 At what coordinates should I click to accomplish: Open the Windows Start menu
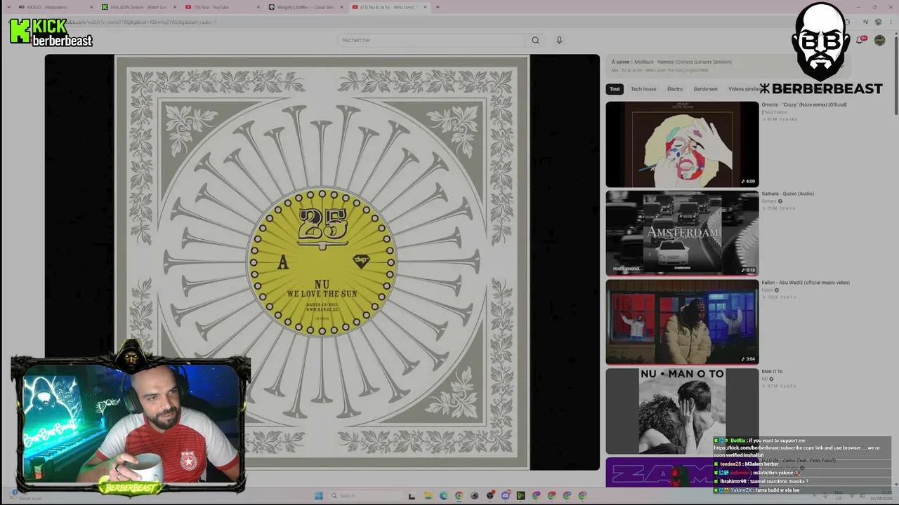pos(318,496)
